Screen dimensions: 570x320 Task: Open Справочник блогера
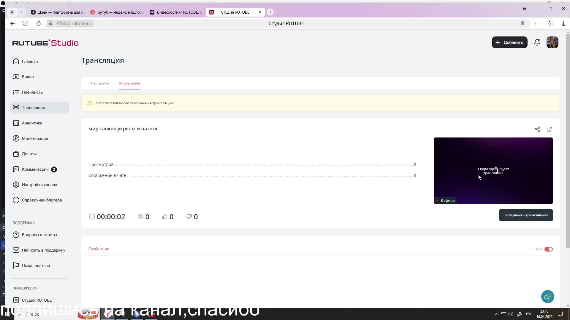(39, 200)
